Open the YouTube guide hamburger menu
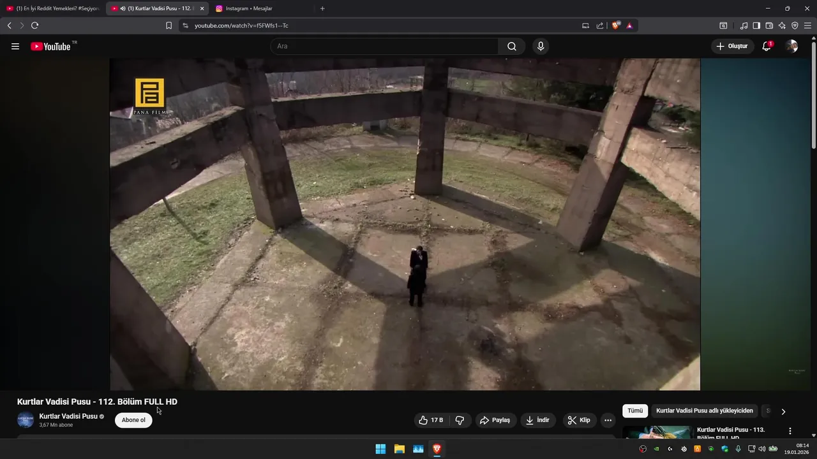The height and width of the screenshot is (459, 817). pyautogui.click(x=15, y=47)
